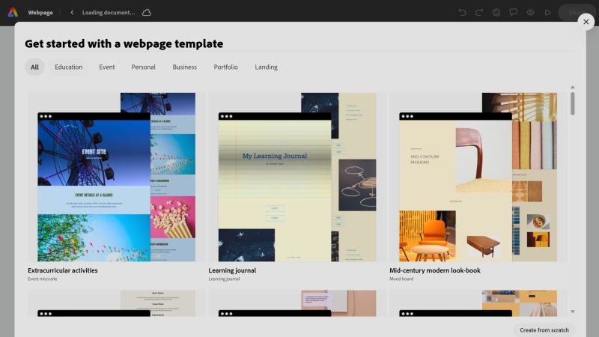This screenshot has width=599, height=337.
Task: Click the Event microsite subtitle text
Action: pyautogui.click(x=43, y=279)
